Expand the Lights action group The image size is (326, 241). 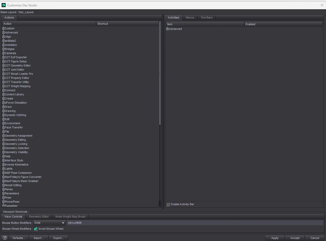pyautogui.click(x=4, y=169)
